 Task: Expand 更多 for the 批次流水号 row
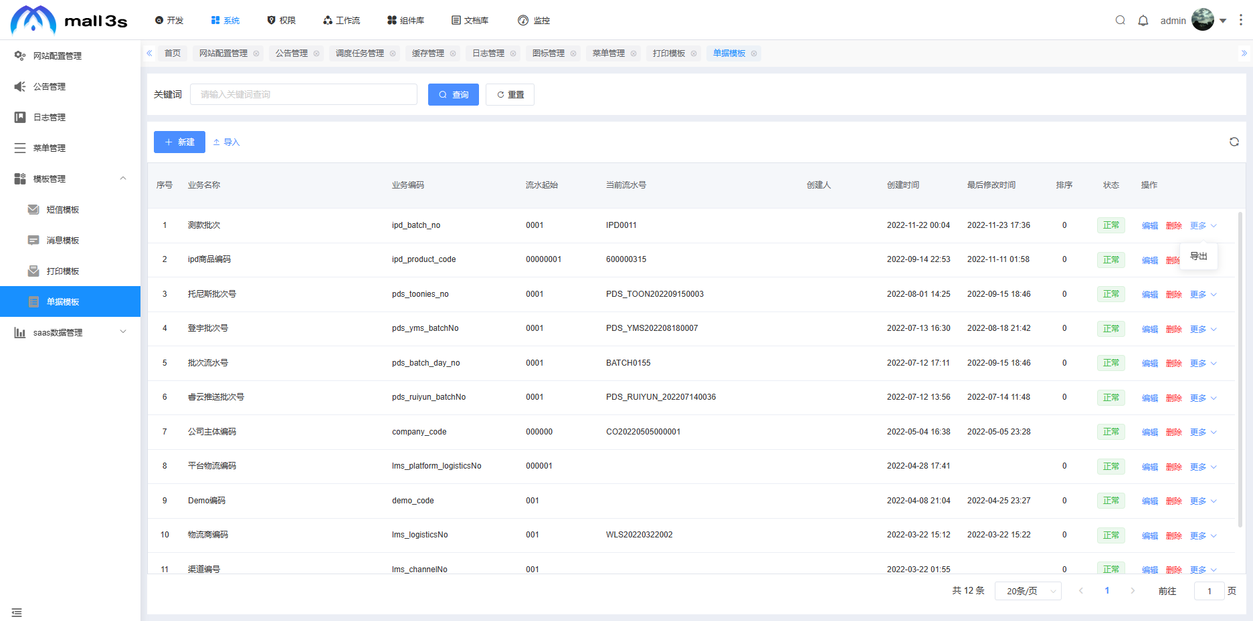coord(1203,364)
